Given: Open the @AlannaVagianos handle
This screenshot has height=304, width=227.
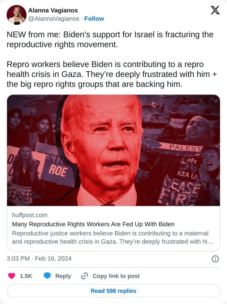Looking at the screenshot, I should (54, 18).
